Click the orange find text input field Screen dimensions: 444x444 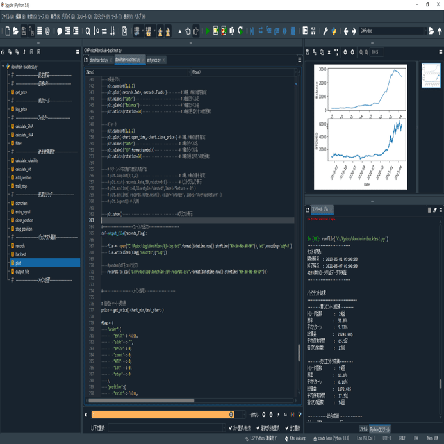[x=163, y=415]
